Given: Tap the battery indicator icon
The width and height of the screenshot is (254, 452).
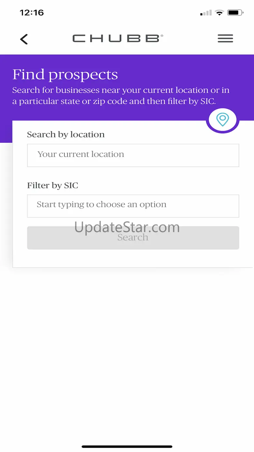Looking at the screenshot, I should click(235, 13).
